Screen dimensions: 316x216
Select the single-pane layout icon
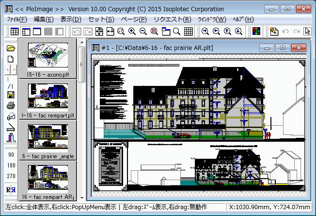(37, 32)
